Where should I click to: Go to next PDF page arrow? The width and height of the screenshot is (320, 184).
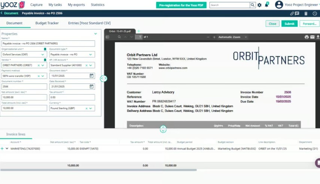point(132,37)
